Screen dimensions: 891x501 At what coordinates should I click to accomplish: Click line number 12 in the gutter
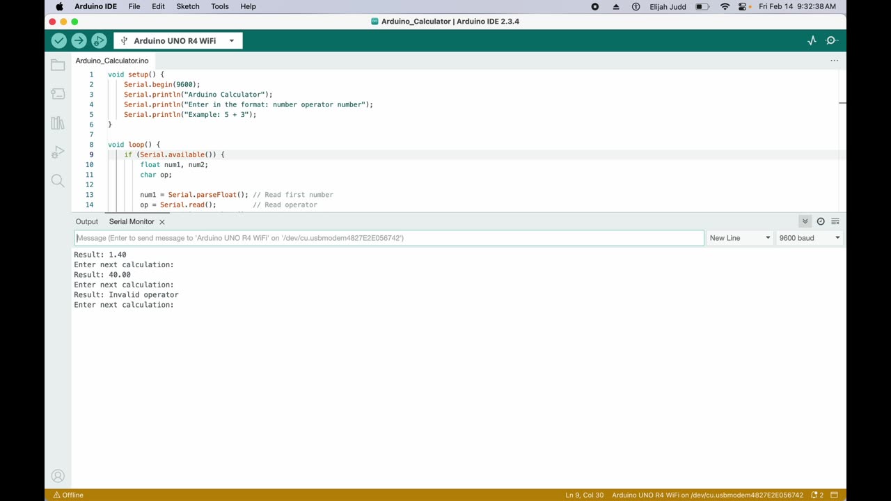click(x=89, y=185)
